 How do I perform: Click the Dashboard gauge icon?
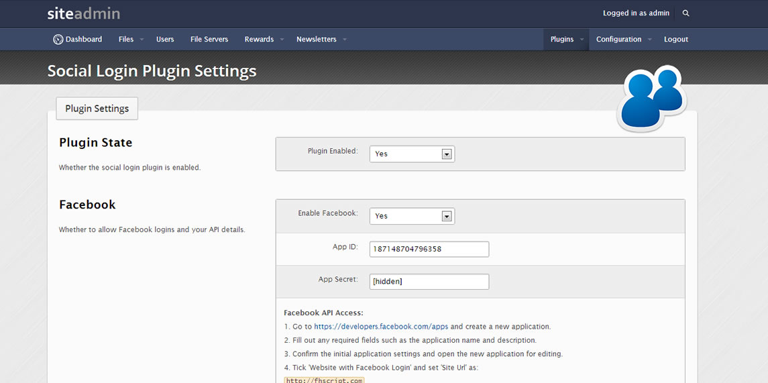click(x=58, y=39)
